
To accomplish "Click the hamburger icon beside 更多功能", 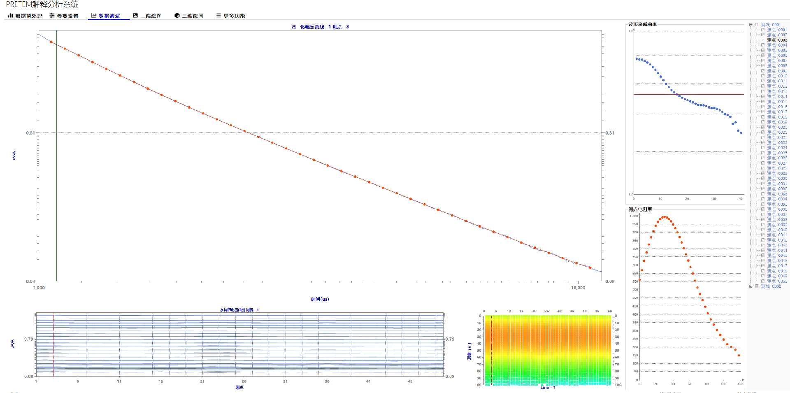I will point(218,16).
